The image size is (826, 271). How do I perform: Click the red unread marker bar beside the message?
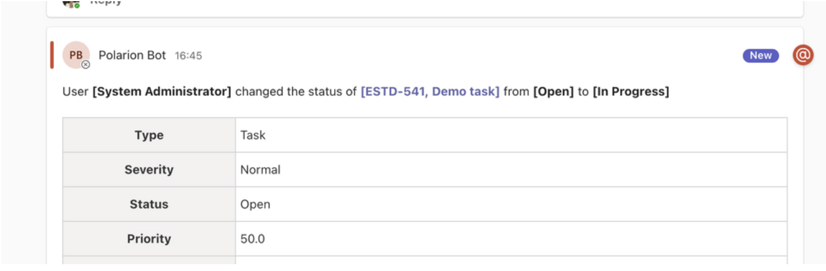(52, 55)
